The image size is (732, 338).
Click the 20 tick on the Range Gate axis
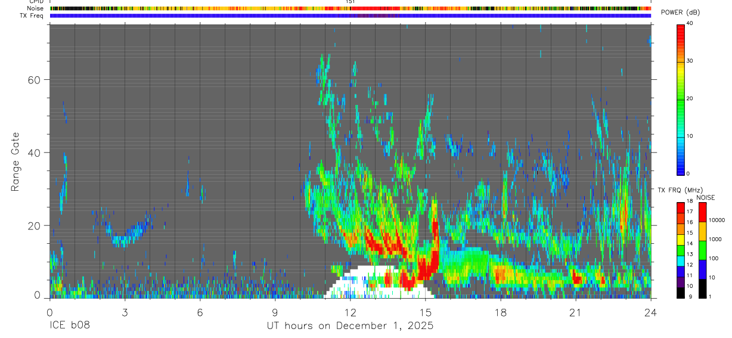point(35,225)
